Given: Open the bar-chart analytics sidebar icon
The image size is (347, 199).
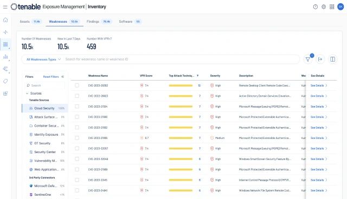Looking at the screenshot, I should (x=5, y=57).
